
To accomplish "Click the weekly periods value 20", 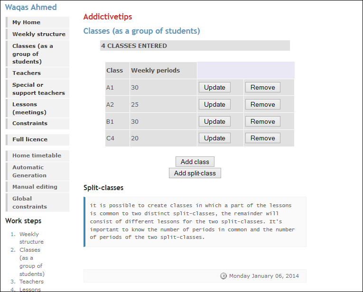I will (135, 138).
